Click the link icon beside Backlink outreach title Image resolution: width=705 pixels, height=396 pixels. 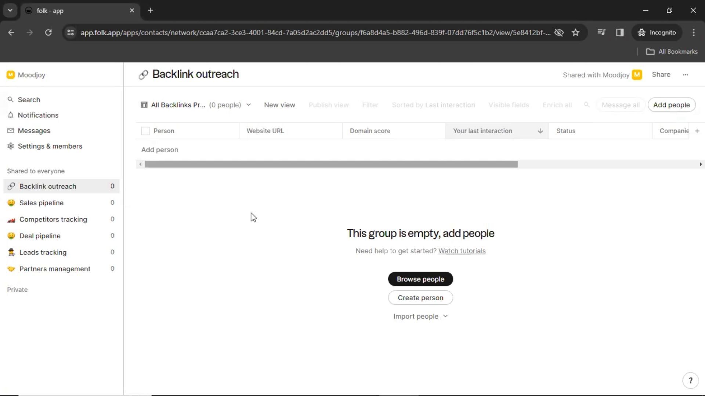[143, 75]
